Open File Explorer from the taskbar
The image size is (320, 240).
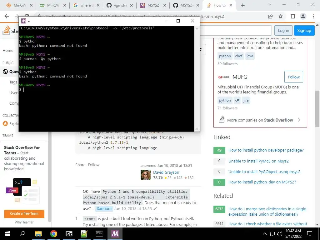(x=38, y=234)
